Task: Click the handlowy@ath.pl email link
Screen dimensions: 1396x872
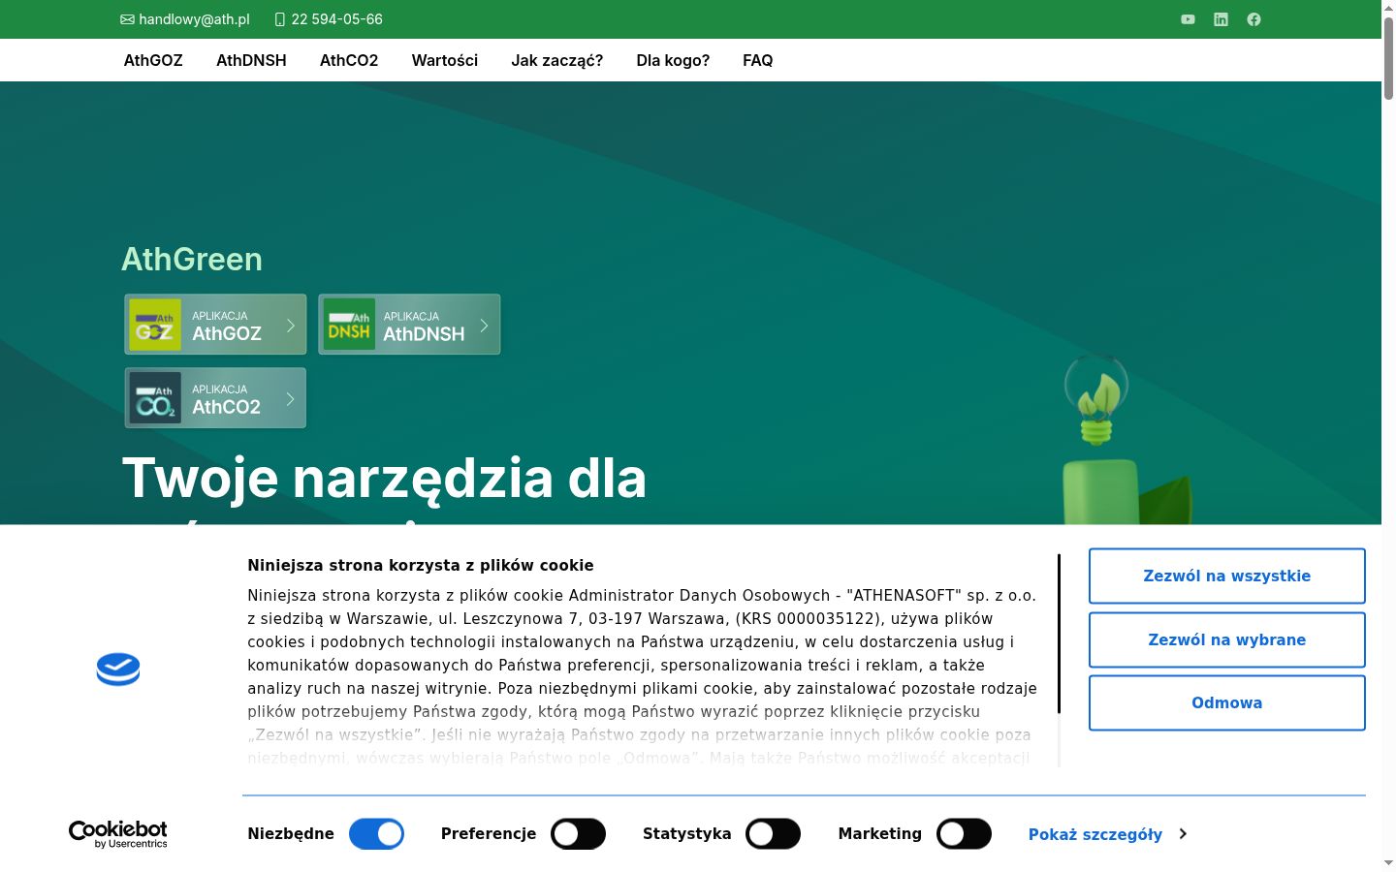Action: (194, 19)
